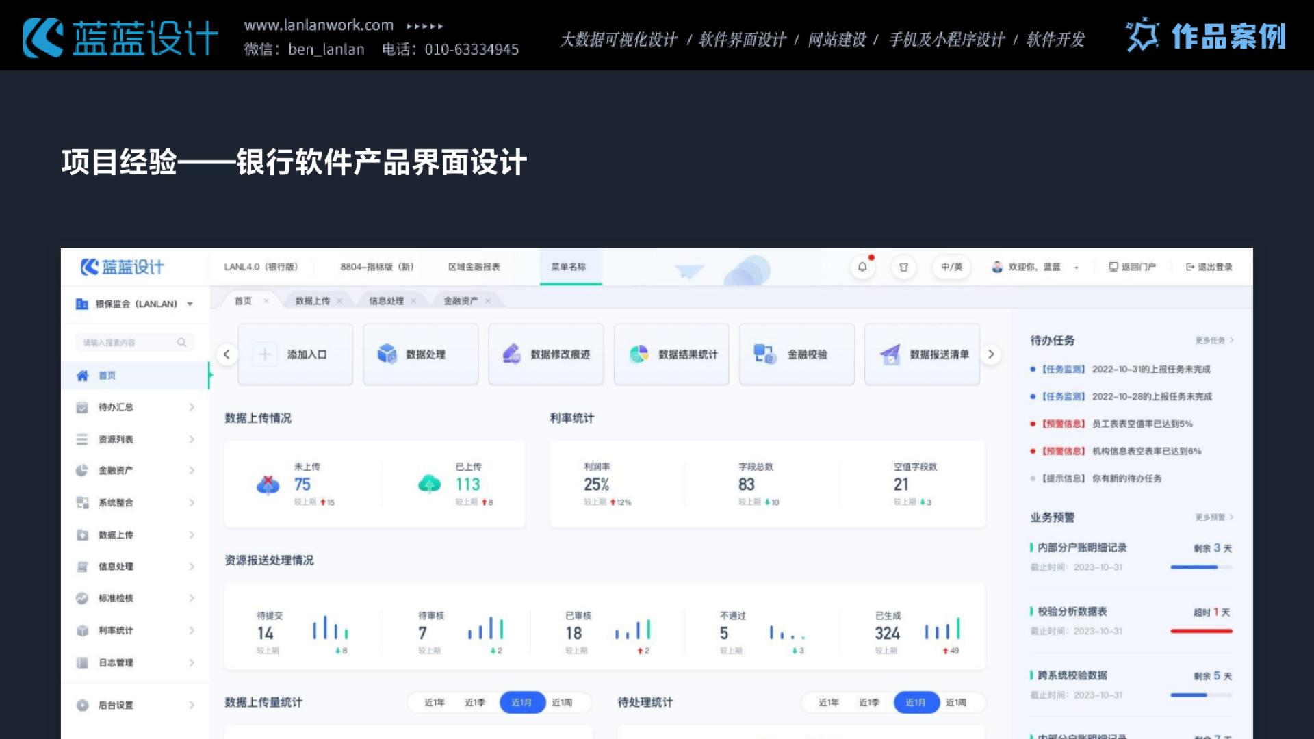Click 更多预警 link in 业务预警
Viewport: 1314px width, 739px height.
(1214, 517)
